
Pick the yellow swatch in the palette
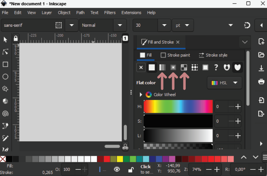[x=120, y=159]
